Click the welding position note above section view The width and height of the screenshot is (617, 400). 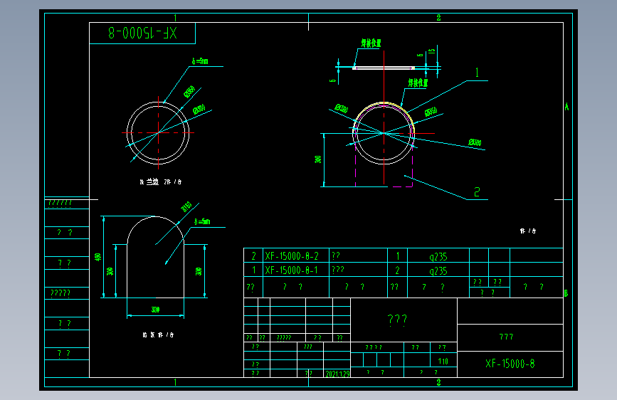(x=371, y=43)
